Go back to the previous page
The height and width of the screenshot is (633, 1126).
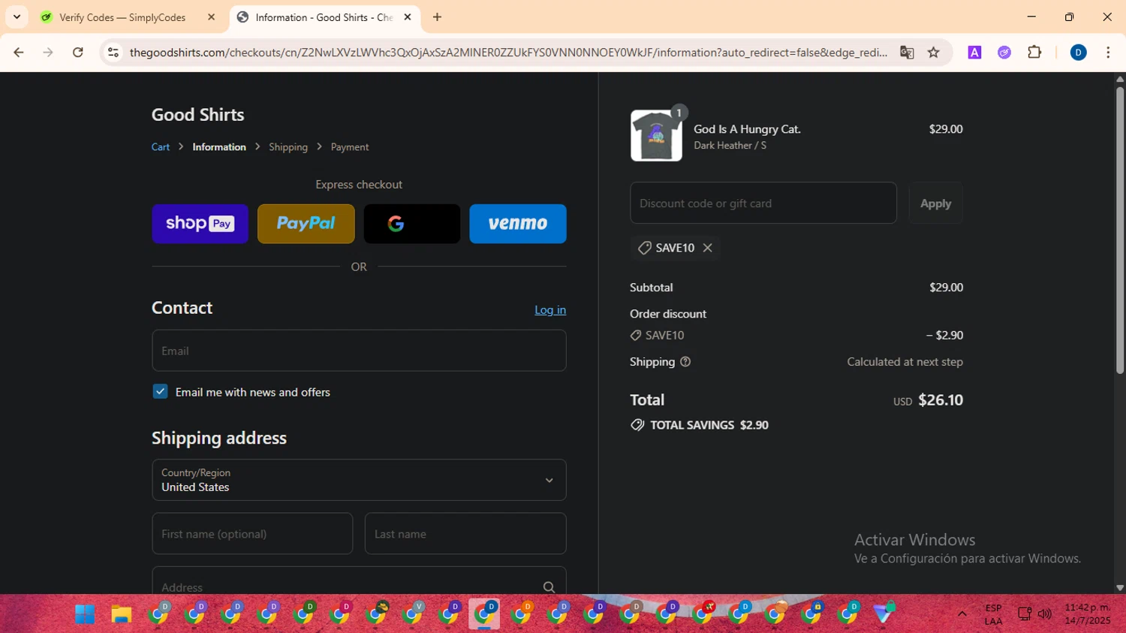click(19, 53)
